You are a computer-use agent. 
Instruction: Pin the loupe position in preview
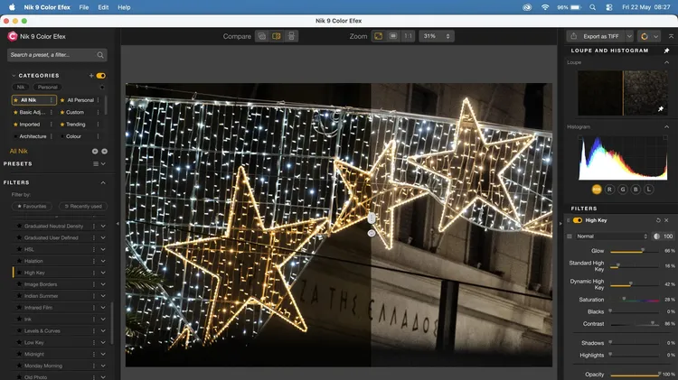point(661,109)
